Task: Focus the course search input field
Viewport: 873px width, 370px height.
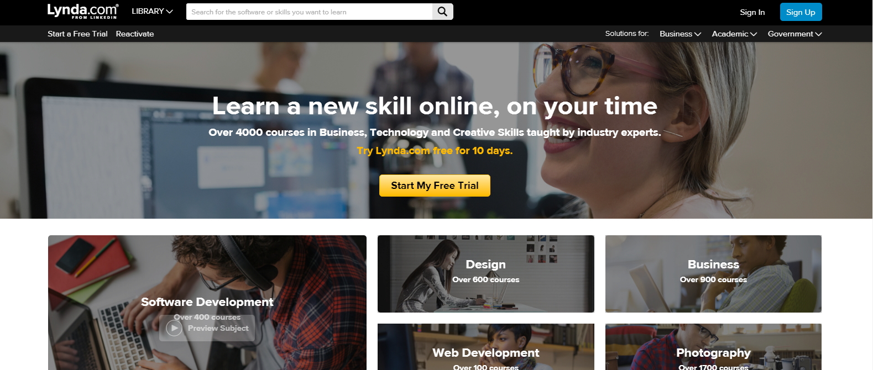Action: pyautogui.click(x=309, y=12)
